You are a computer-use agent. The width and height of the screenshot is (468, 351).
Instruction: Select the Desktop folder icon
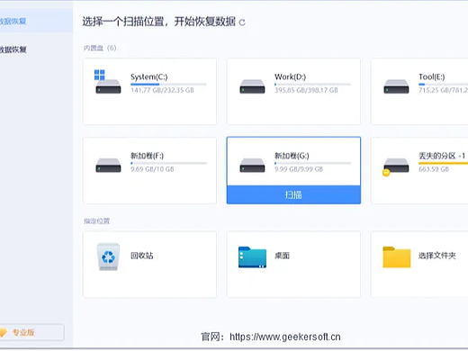[252, 257]
